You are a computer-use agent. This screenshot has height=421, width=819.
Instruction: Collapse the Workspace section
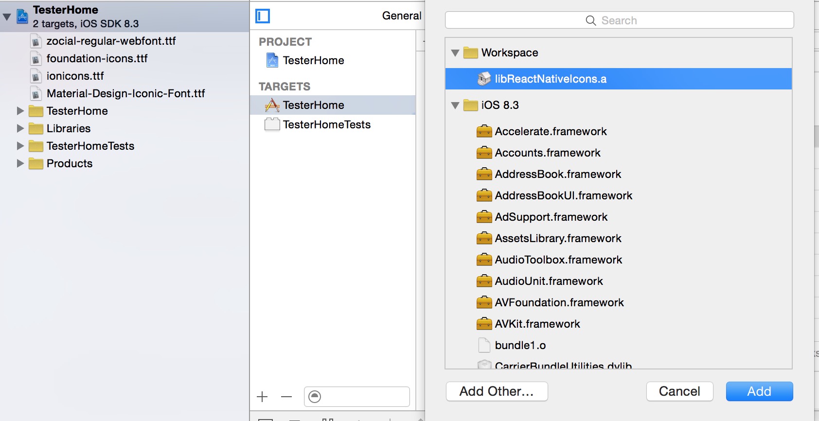[455, 53]
